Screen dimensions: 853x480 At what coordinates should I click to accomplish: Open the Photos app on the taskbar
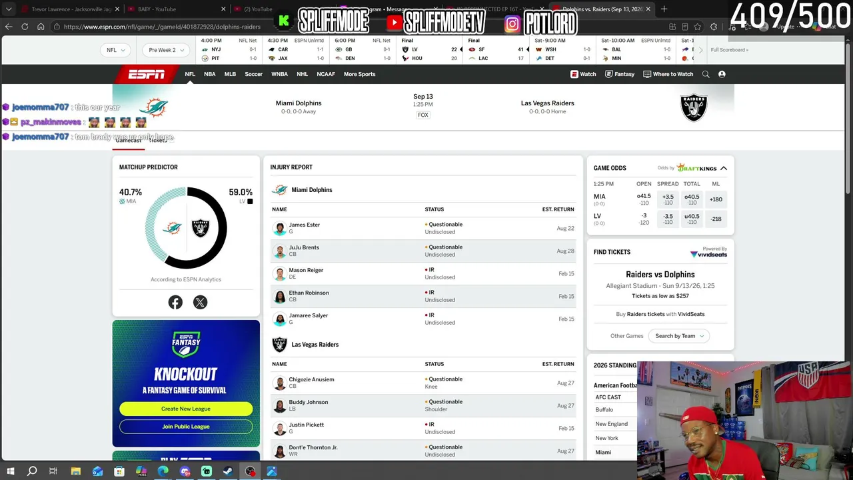pos(272,471)
